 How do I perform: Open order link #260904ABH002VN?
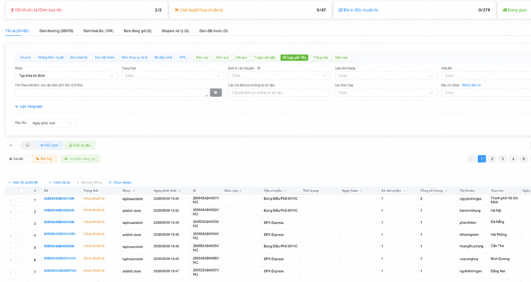pos(59,210)
